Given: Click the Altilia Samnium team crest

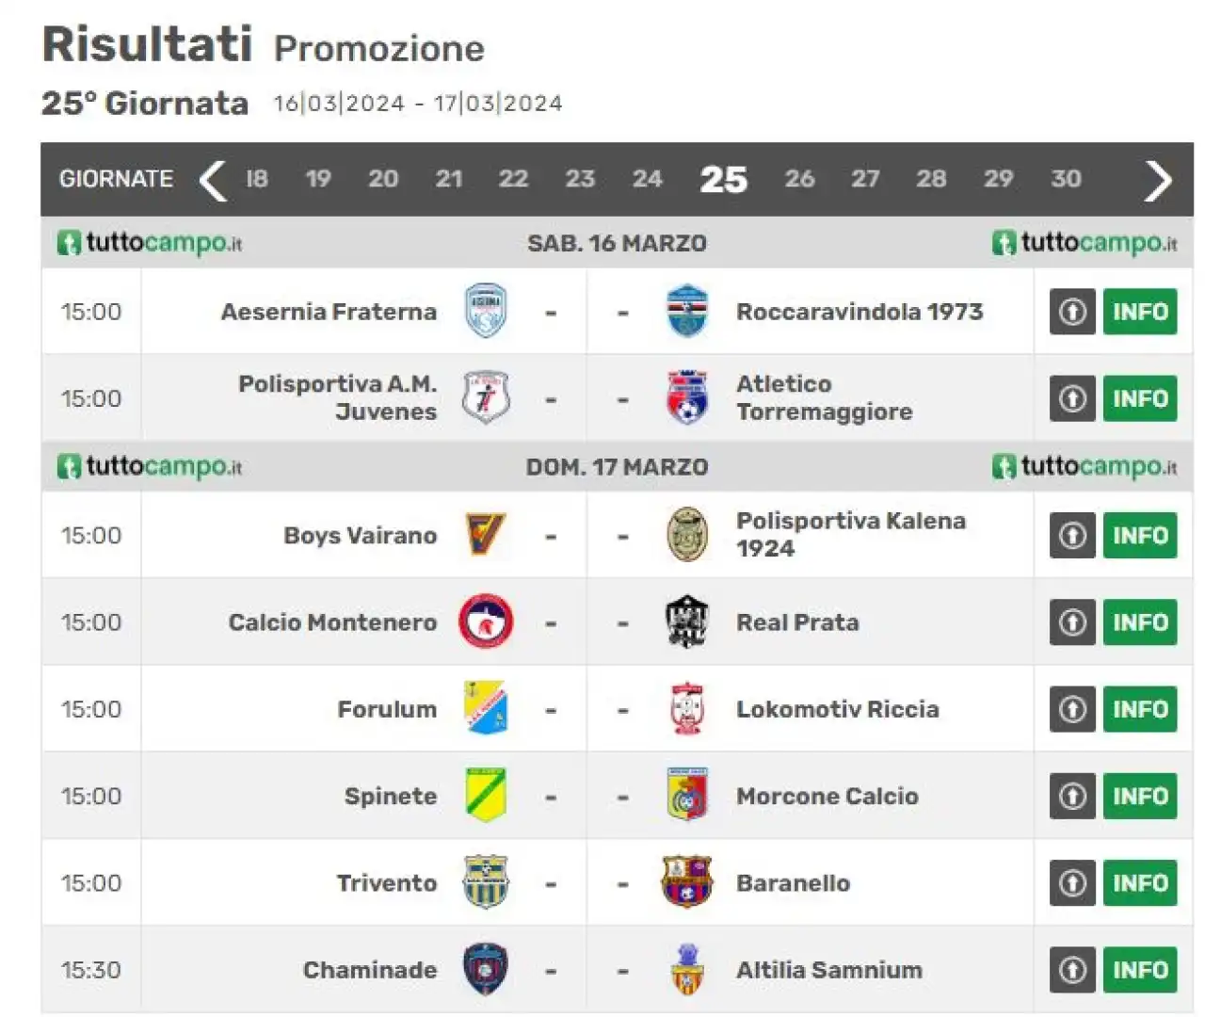Looking at the screenshot, I should coord(687,969).
